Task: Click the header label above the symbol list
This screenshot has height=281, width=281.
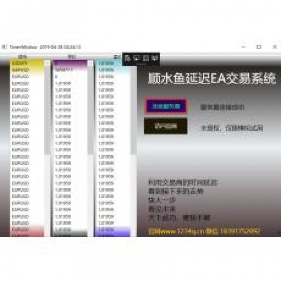Action: (x=23, y=56)
